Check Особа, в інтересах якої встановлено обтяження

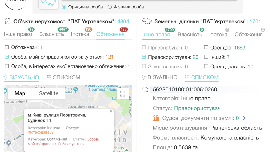(7, 66)
